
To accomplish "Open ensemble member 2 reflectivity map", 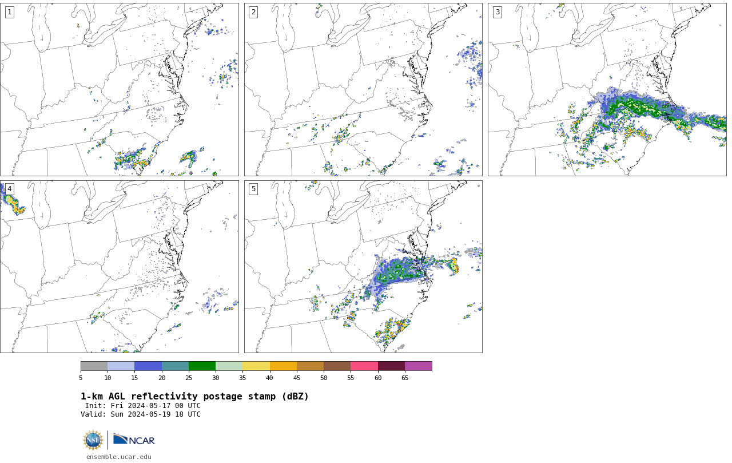I will [363, 89].
